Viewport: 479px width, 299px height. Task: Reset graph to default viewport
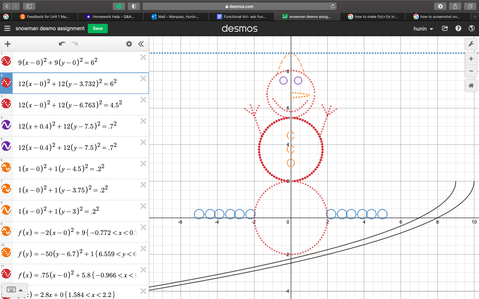(x=471, y=85)
